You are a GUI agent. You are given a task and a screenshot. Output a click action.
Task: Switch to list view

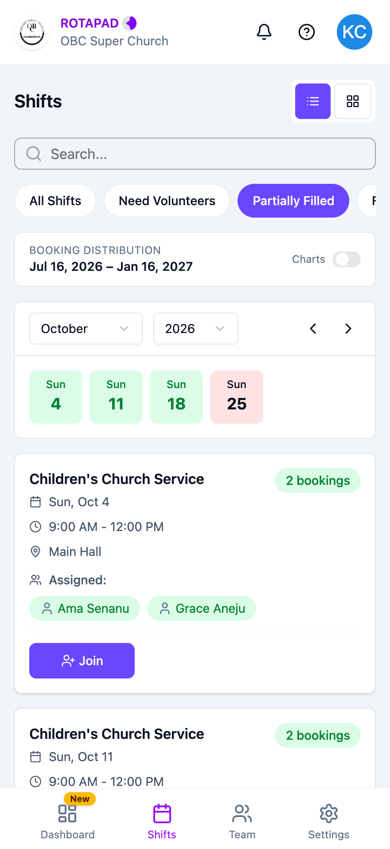[313, 101]
